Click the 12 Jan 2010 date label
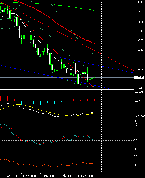This screenshot has height=178, width=145. (10, 176)
